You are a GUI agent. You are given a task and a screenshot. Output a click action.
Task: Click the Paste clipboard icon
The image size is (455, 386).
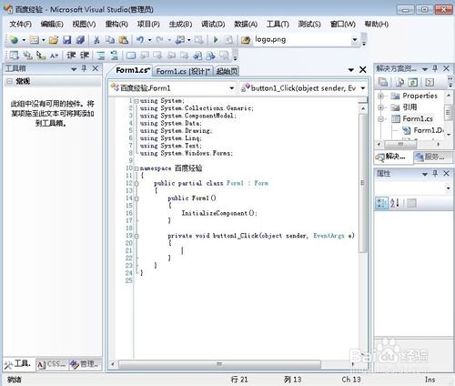124,40
